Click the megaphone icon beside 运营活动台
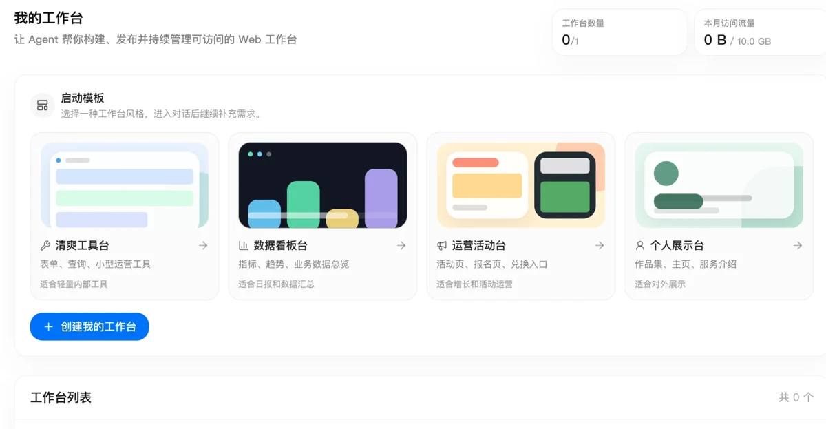 pos(442,245)
